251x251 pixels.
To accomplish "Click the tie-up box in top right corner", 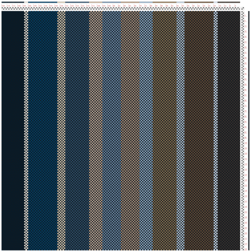I will [243, 8].
